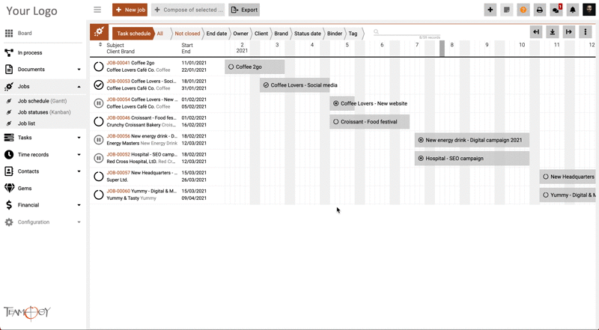Select the Brand filter tab

281,34
